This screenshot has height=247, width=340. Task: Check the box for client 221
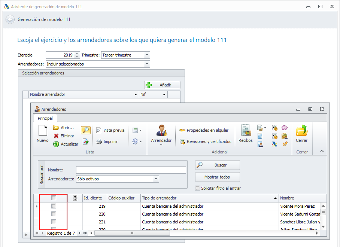tap(54, 222)
